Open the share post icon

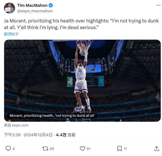(157, 149)
